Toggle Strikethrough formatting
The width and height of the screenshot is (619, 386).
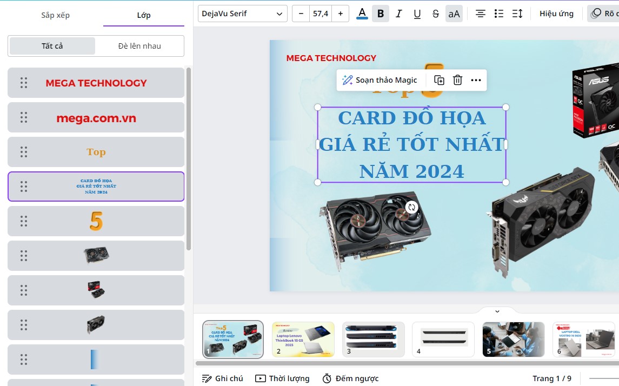(435, 14)
